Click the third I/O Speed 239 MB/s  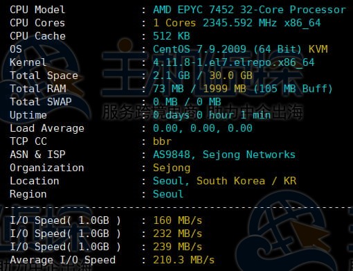click(x=178, y=247)
